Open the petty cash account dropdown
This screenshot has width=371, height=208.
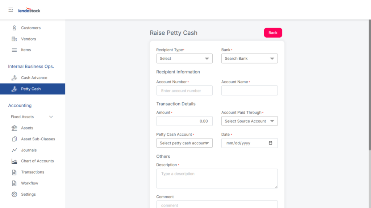[x=184, y=143]
